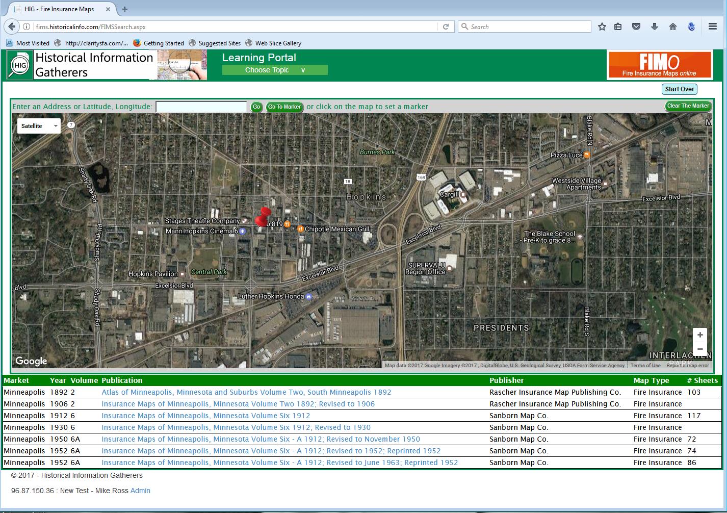Expand the Choose Topic dropdown
The width and height of the screenshot is (727, 513).
(x=275, y=70)
